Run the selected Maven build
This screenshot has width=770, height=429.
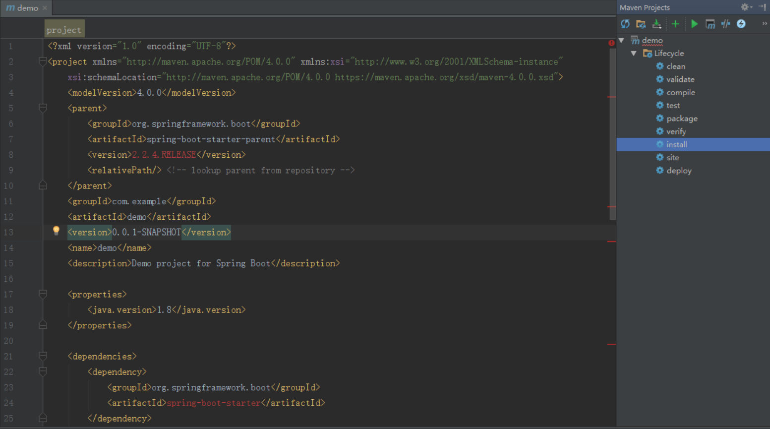[695, 24]
